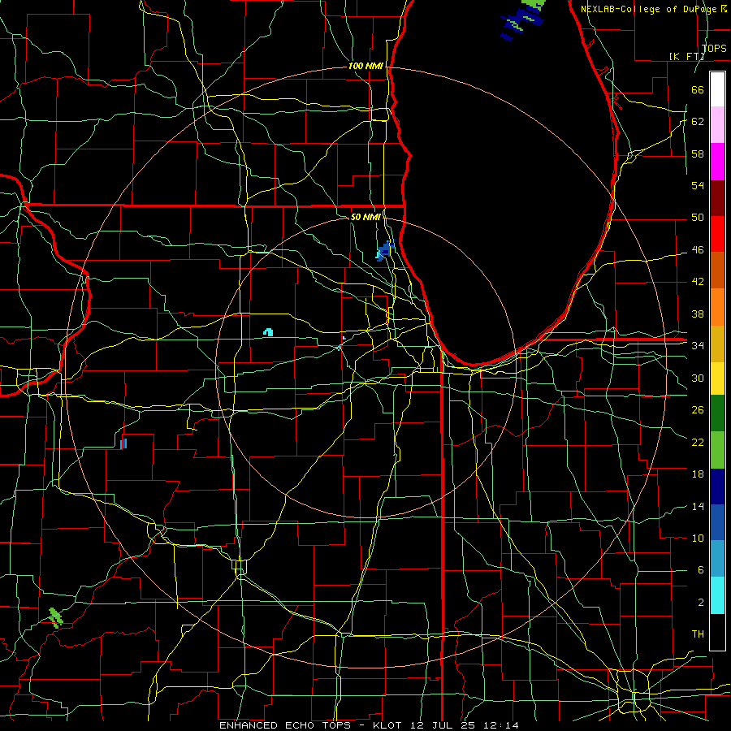The width and height of the screenshot is (731, 731).
Task: Click the legend value "66"
Action: (x=698, y=89)
